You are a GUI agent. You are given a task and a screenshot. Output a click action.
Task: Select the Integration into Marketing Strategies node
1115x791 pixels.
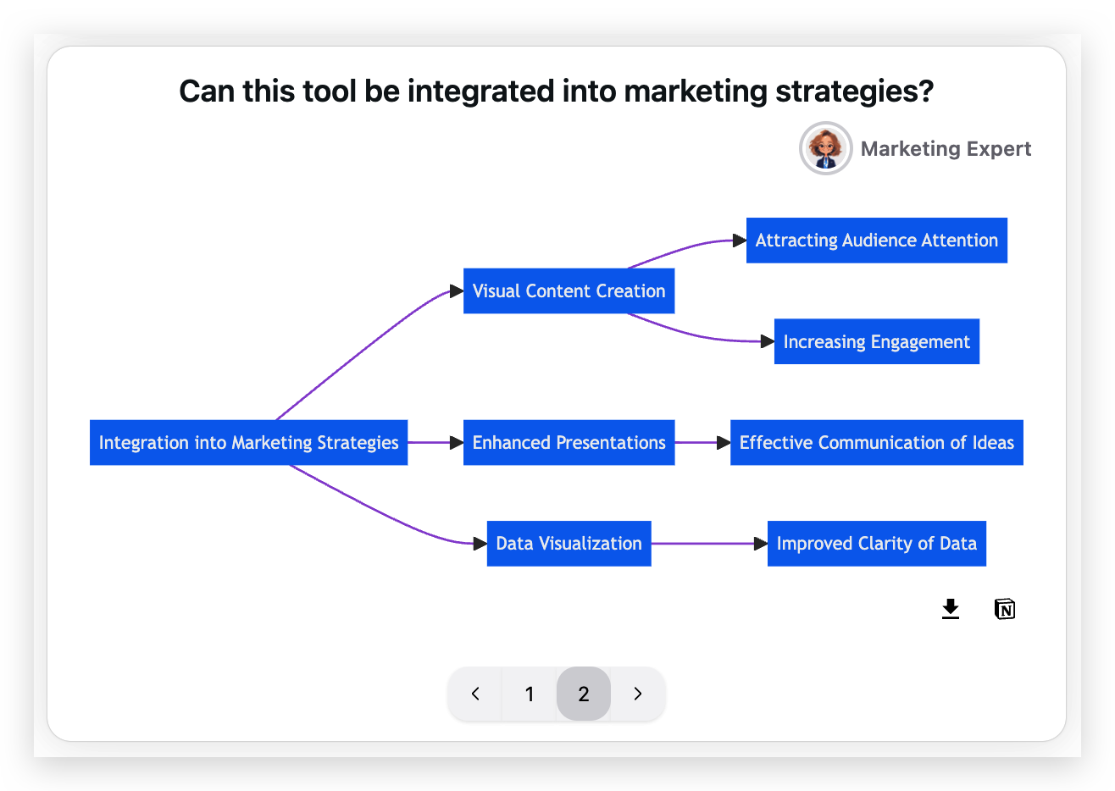(x=248, y=442)
